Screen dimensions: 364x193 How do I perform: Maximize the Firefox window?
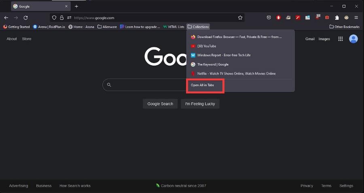[x=344, y=6]
